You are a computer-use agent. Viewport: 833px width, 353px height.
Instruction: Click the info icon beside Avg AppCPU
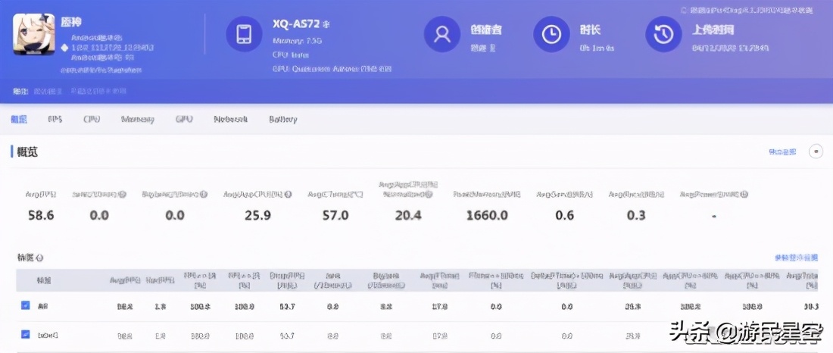(288, 195)
